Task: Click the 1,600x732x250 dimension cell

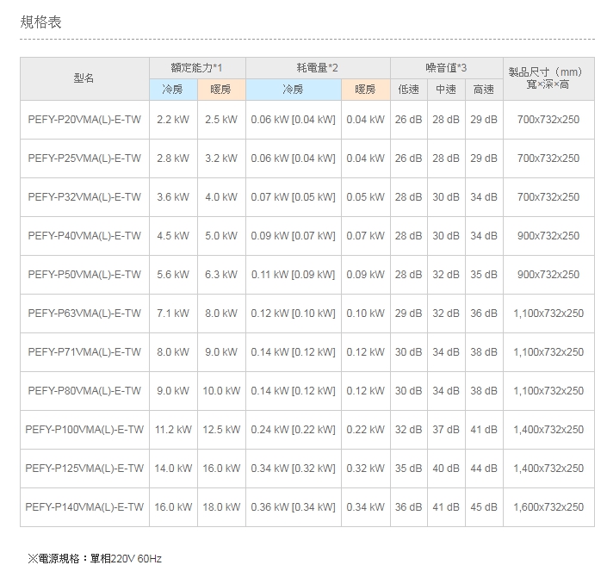Action: click(x=548, y=507)
